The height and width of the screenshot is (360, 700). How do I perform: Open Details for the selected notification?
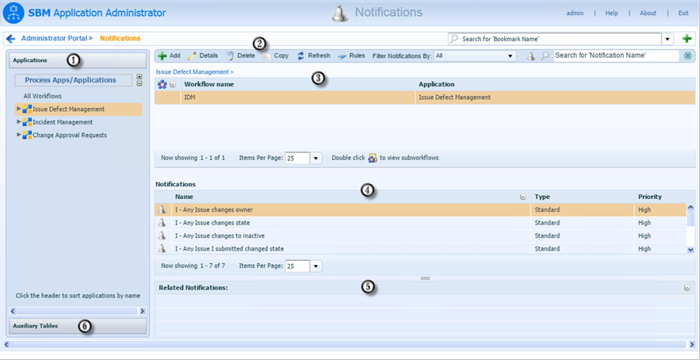click(203, 56)
